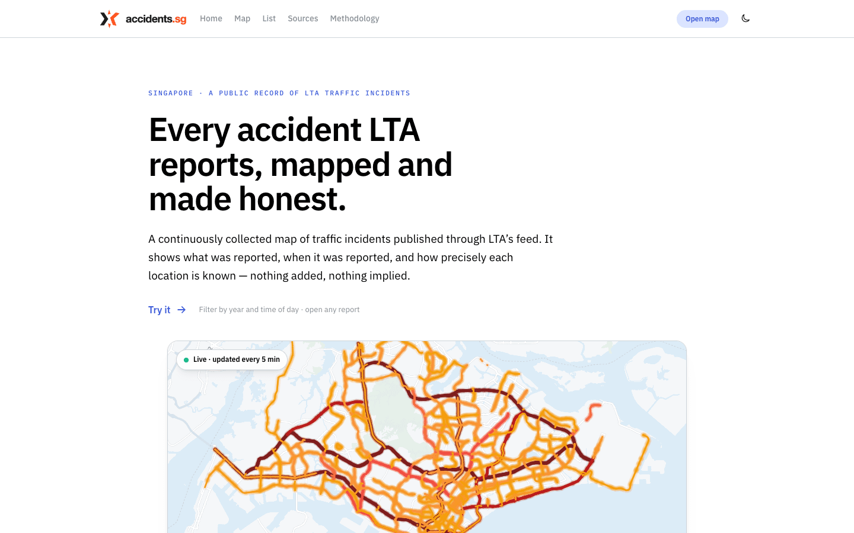Image resolution: width=854 pixels, height=533 pixels.
Task: Open the Methodology nav item
Action: pos(355,18)
